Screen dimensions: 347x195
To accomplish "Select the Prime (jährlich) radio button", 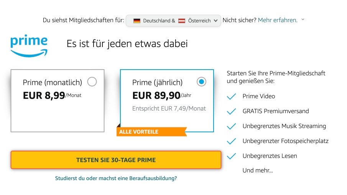I will tap(201, 81).
